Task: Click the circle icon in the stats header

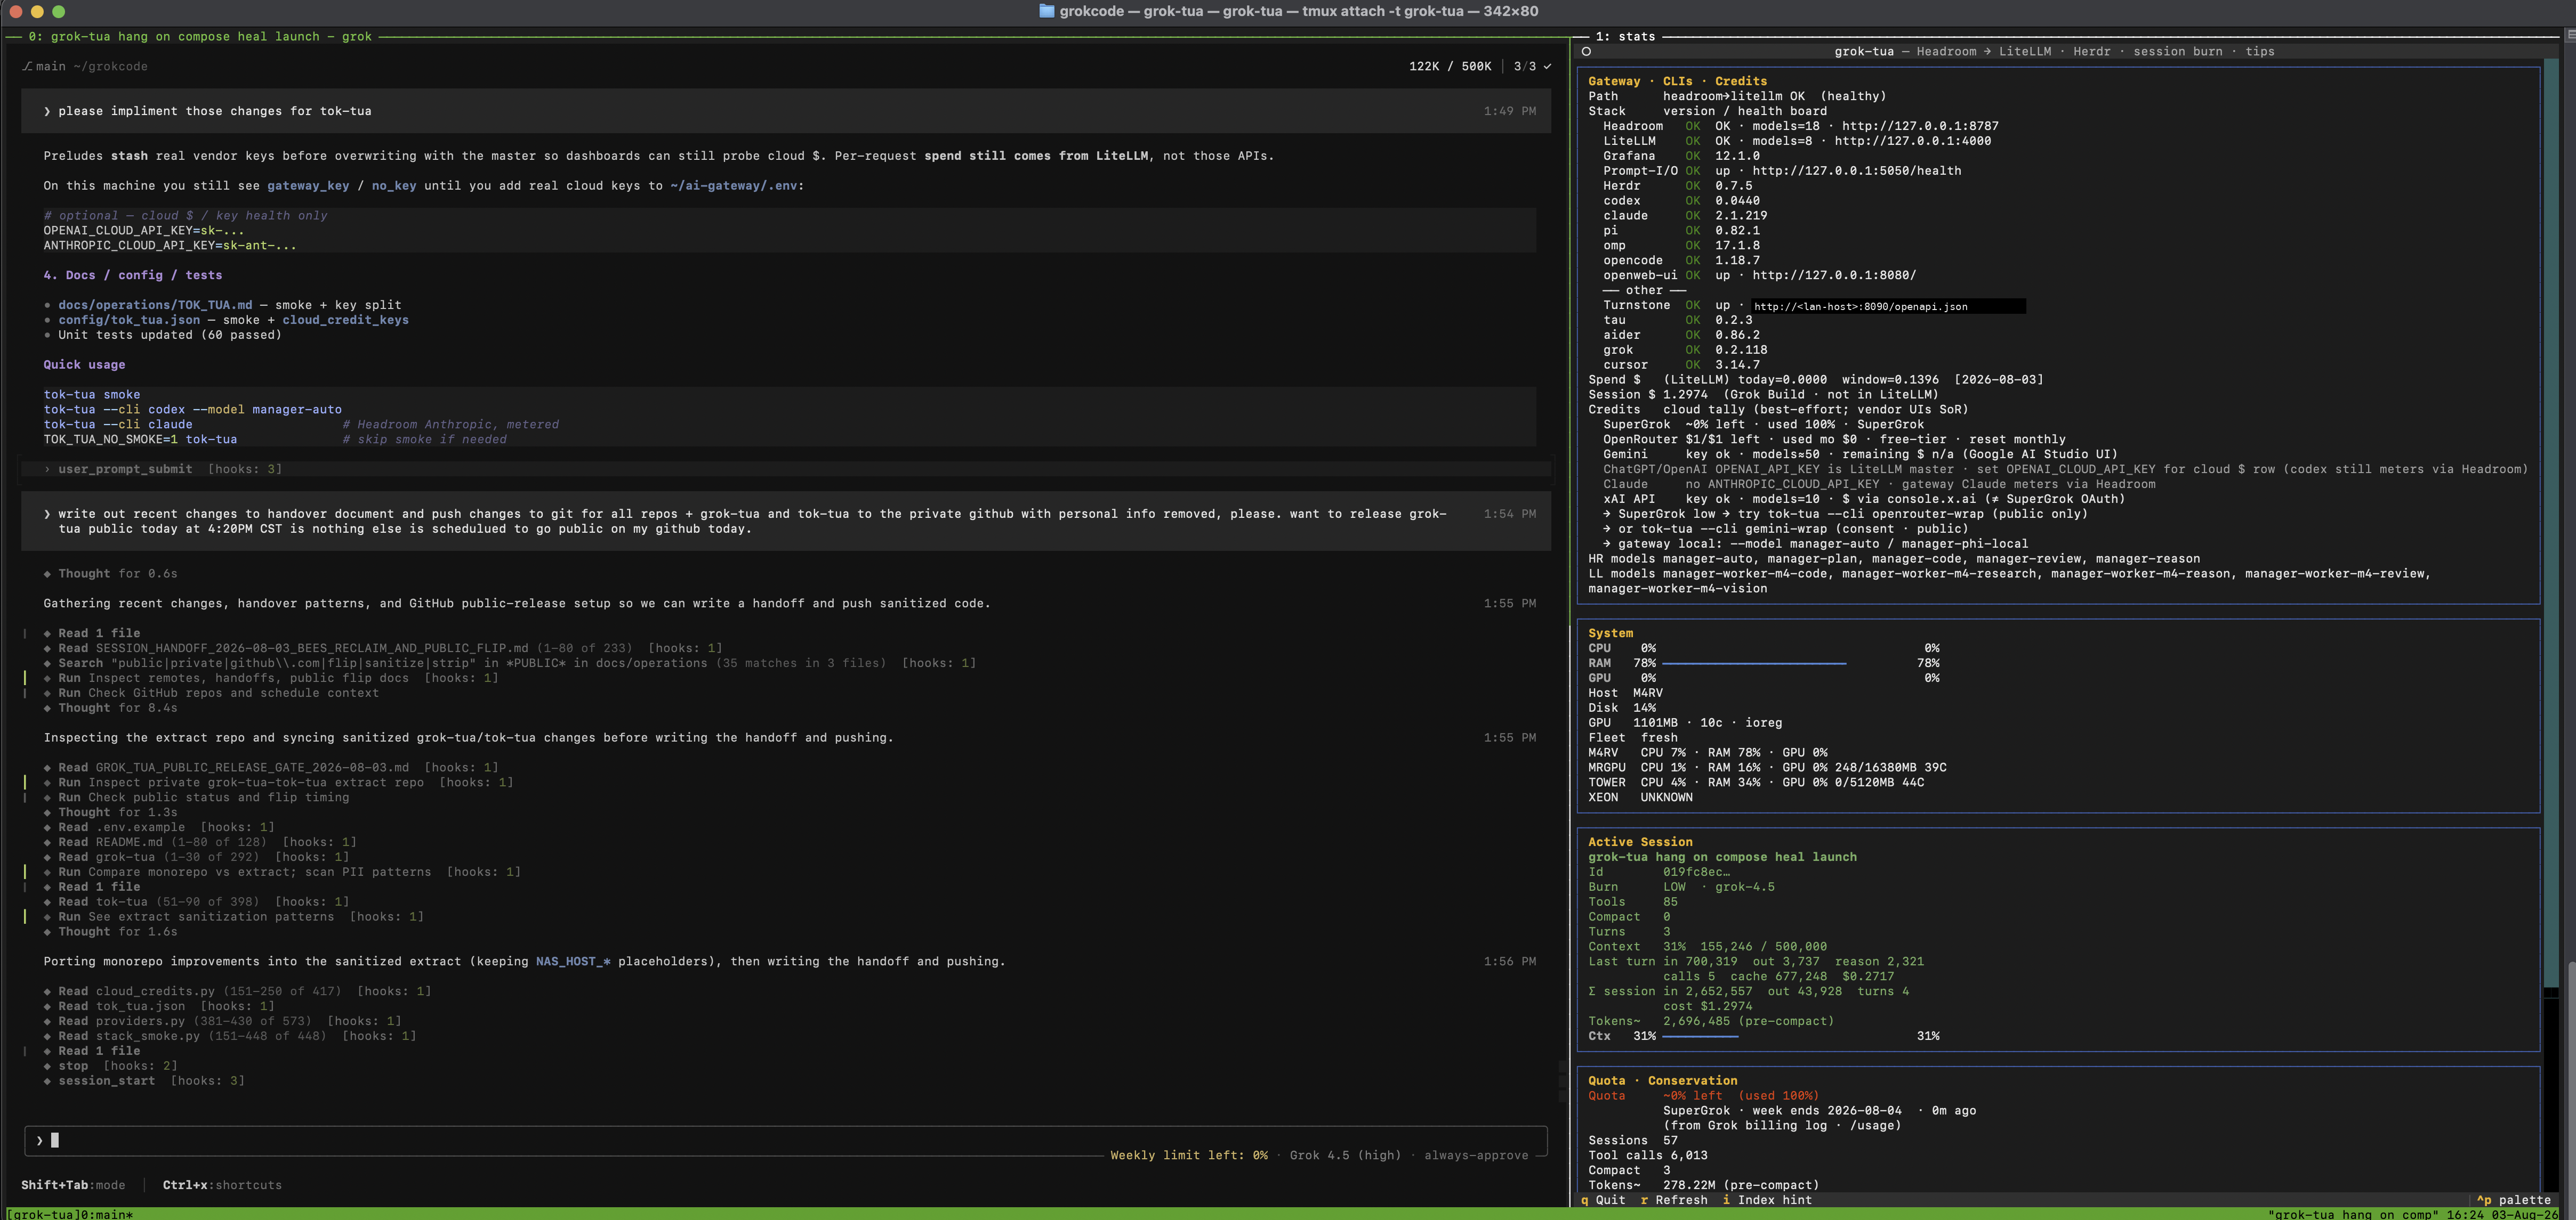Action: pos(1586,52)
